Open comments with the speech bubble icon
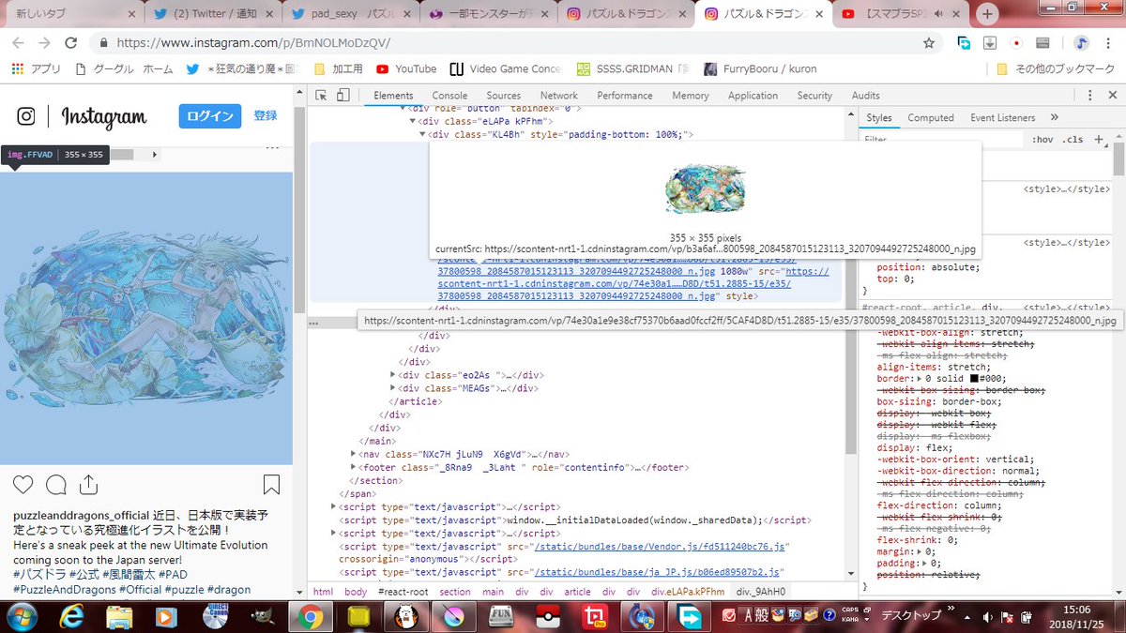1126x633 pixels. pos(56,485)
